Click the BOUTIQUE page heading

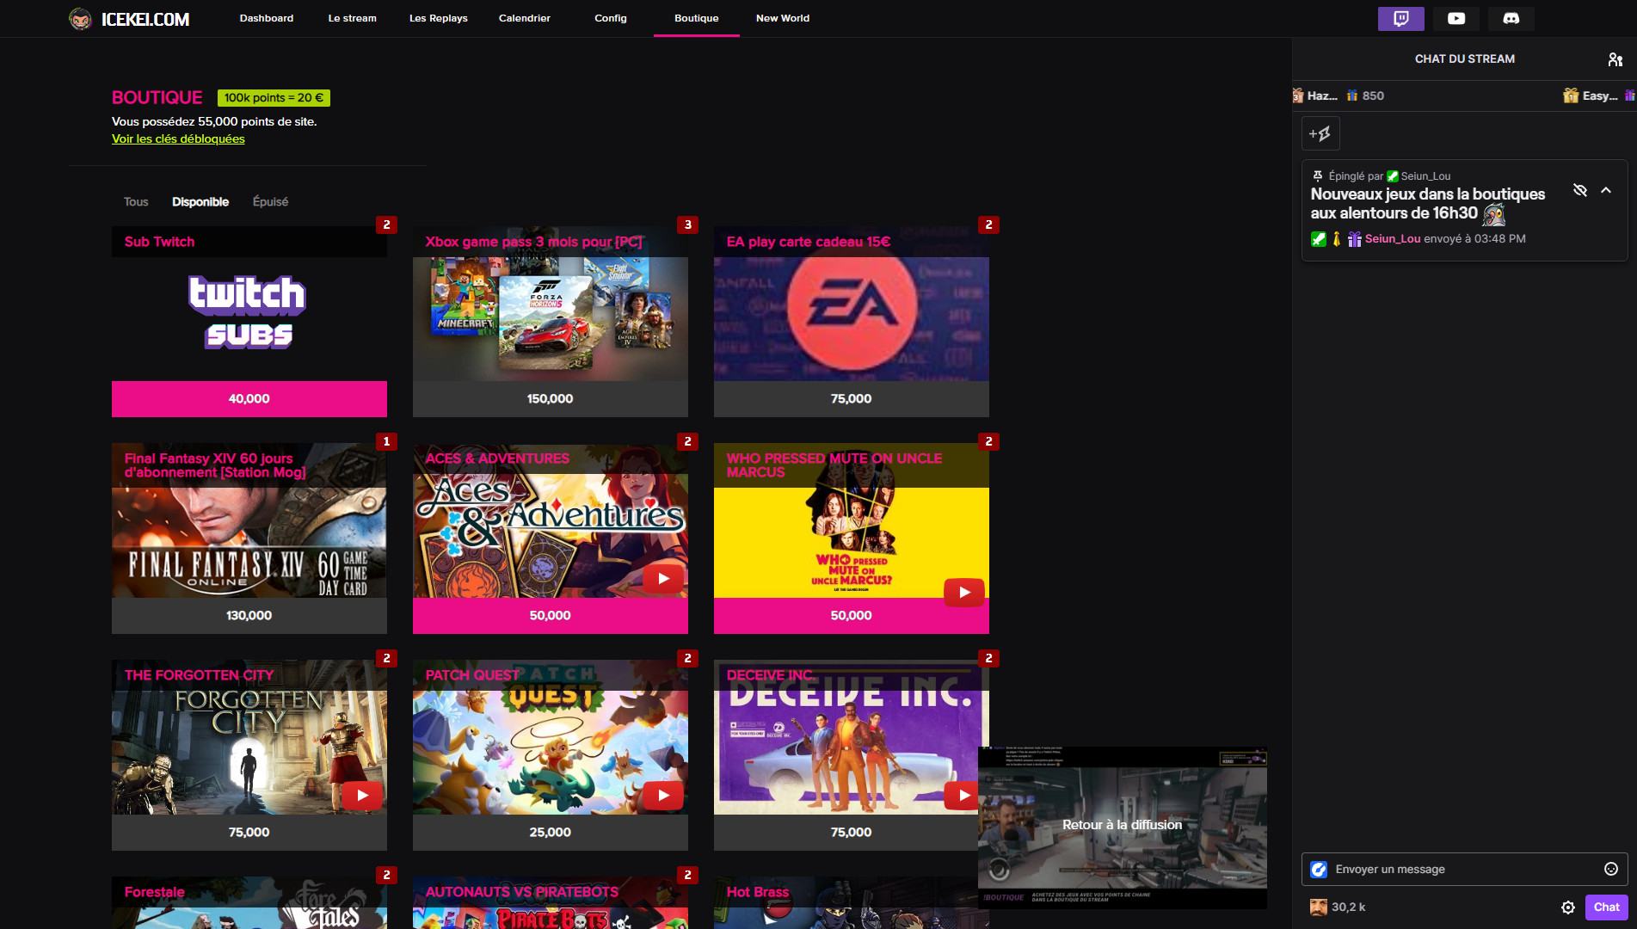(157, 97)
